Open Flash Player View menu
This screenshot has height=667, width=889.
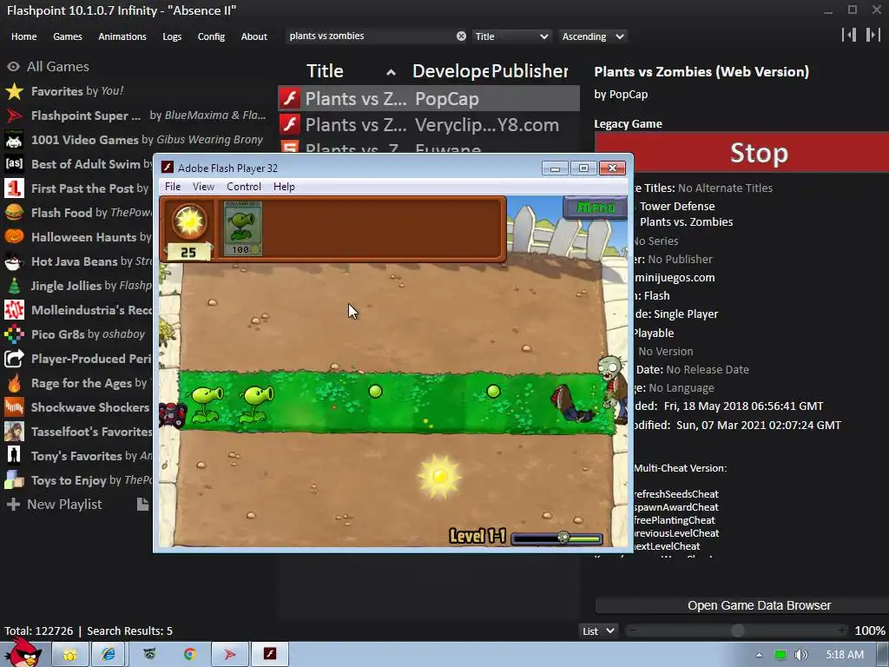point(203,187)
